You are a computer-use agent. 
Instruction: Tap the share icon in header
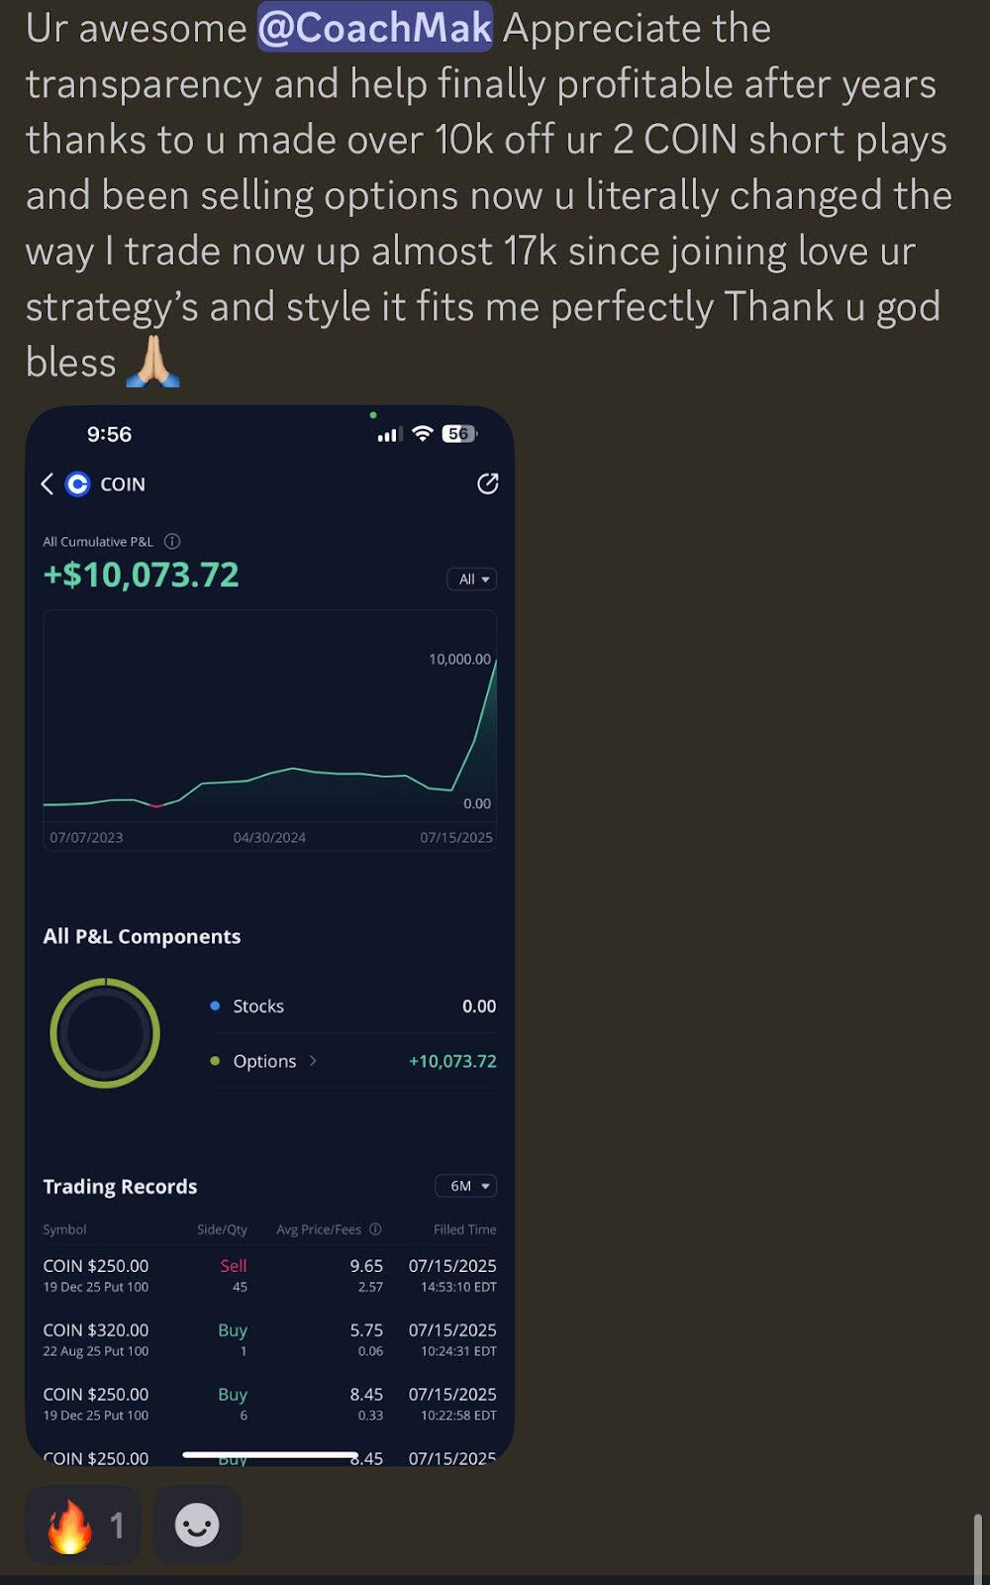[487, 483]
